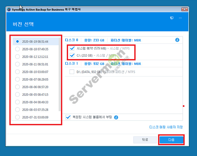Open the three-dot more options menu
The height and width of the screenshot is (156, 197).
tap(180, 18)
